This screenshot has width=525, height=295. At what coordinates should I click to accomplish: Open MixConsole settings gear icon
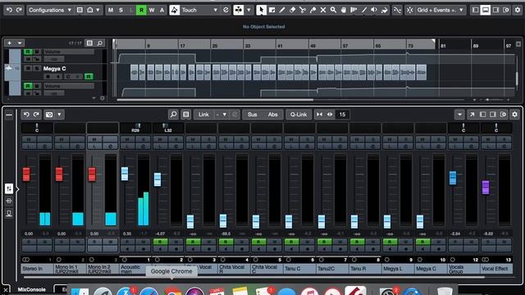514,115
